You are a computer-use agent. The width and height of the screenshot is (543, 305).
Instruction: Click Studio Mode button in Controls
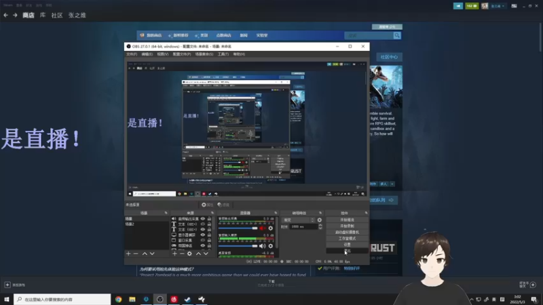[x=347, y=239]
